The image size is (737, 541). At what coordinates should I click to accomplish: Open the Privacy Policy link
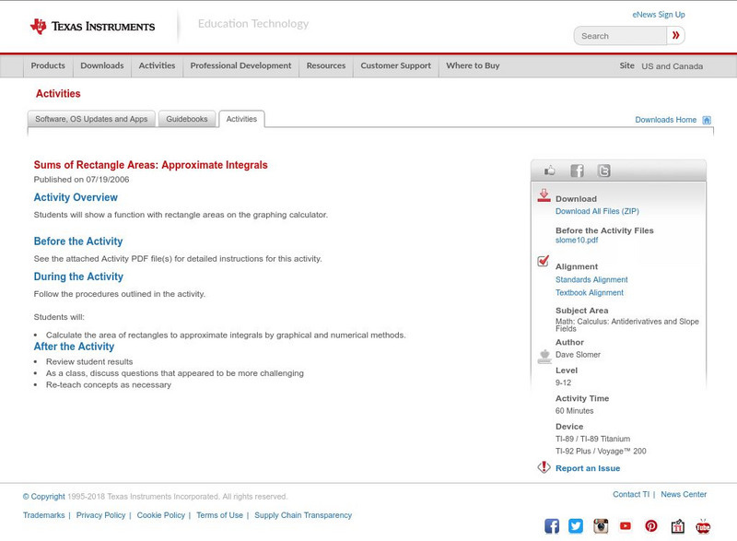click(100, 515)
